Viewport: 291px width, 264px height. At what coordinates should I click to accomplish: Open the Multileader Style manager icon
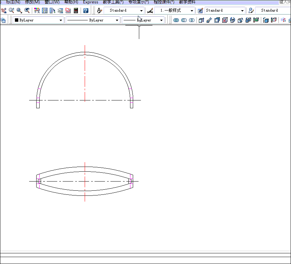point(251,11)
